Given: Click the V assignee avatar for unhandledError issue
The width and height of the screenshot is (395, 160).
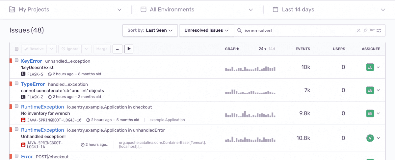Looking at the screenshot, I should coord(370,138).
